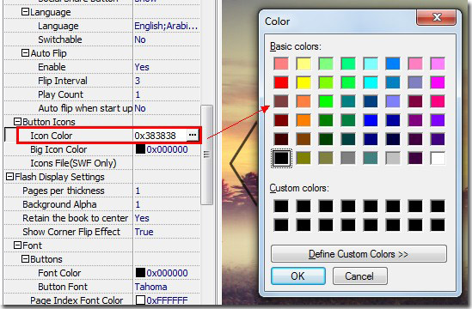Pick the olive basic color swatch
Viewport: 472px width, 309px height.
tap(303, 158)
